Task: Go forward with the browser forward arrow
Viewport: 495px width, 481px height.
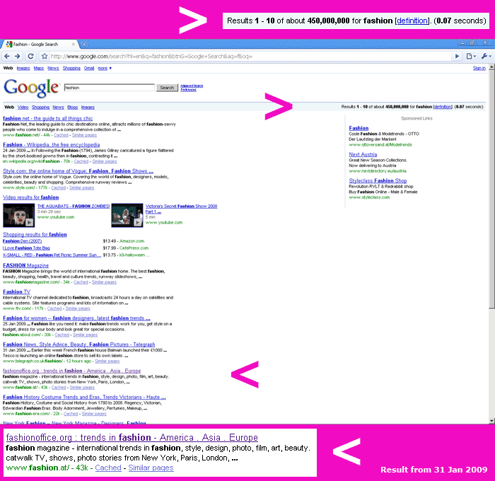Action: [x=18, y=56]
